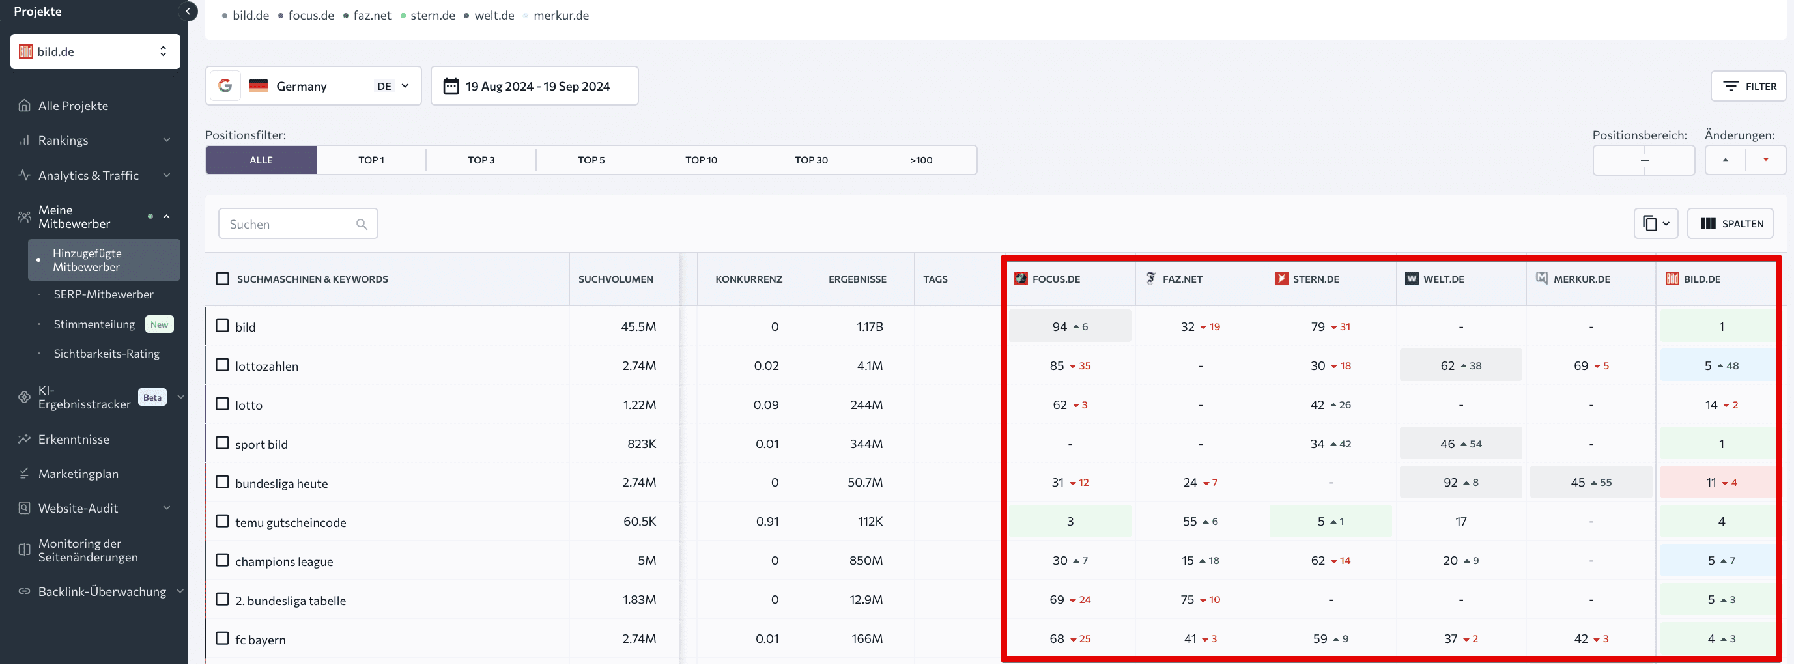Expand the Rankings menu chevron
Viewport: 1794px width, 665px height.
(x=167, y=140)
